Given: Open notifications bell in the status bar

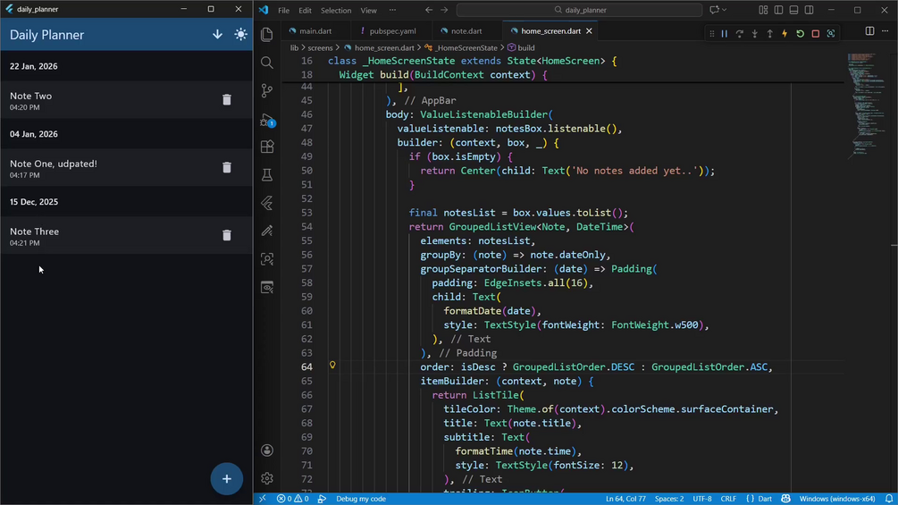Looking at the screenshot, I should point(888,499).
